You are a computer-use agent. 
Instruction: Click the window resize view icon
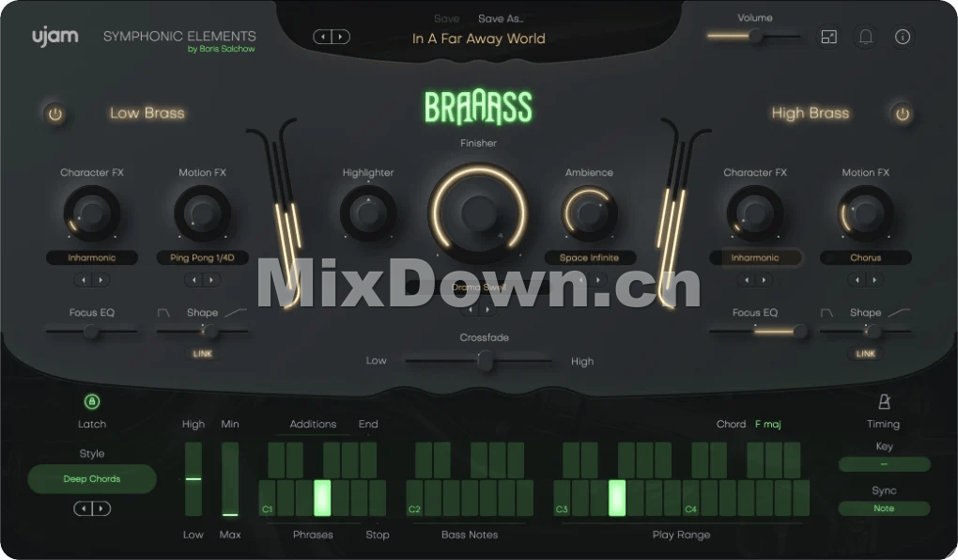(x=828, y=37)
